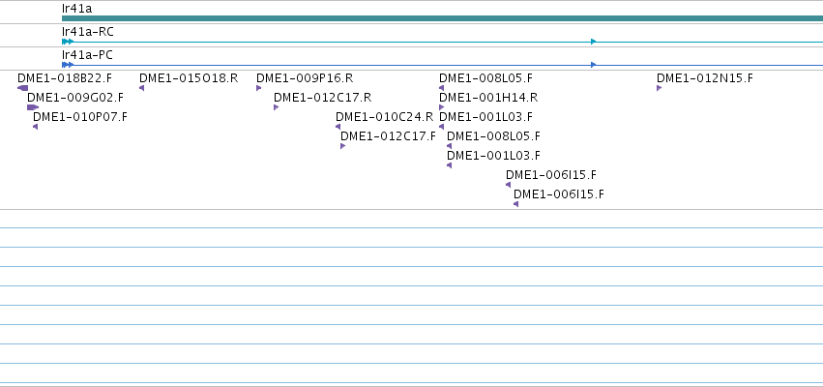This screenshot has width=823, height=387.
Task: Select the teal Ir41a gene bar
Action: click(x=443, y=18)
